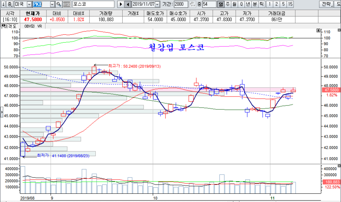
Task: Switch to the OBV와 VR tab
Action: pyautogui.click(x=33, y=26)
